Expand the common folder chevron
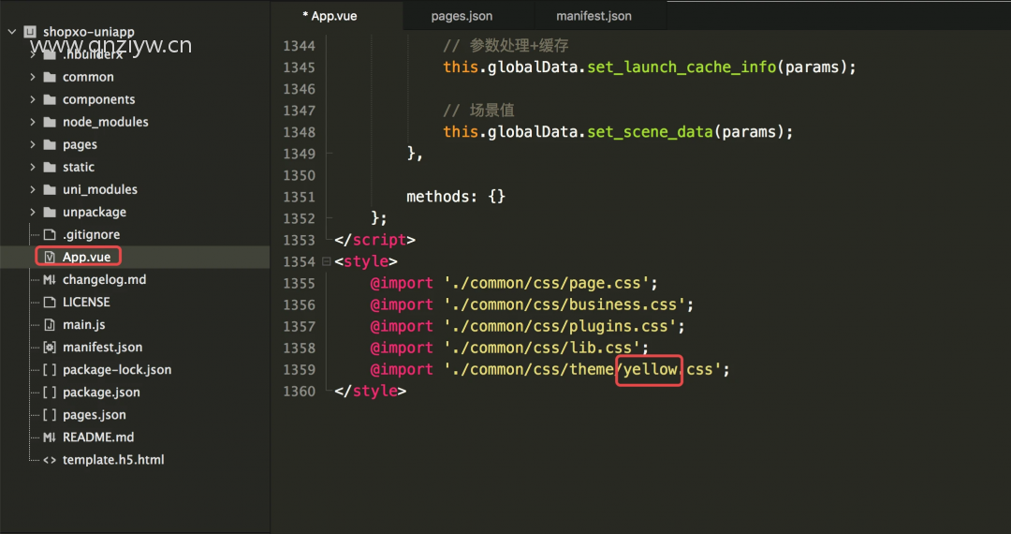 point(32,77)
